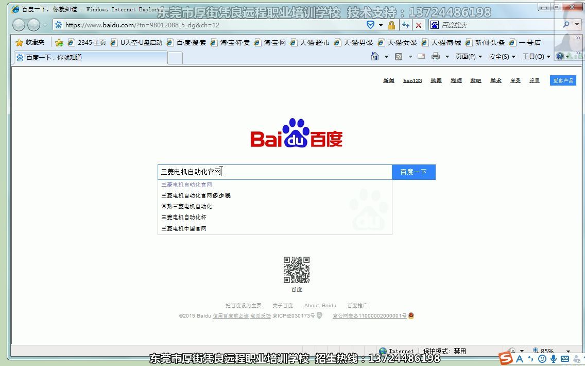Click the Baidu QR code image
The height and width of the screenshot is (366, 585).
[x=297, y=270]
